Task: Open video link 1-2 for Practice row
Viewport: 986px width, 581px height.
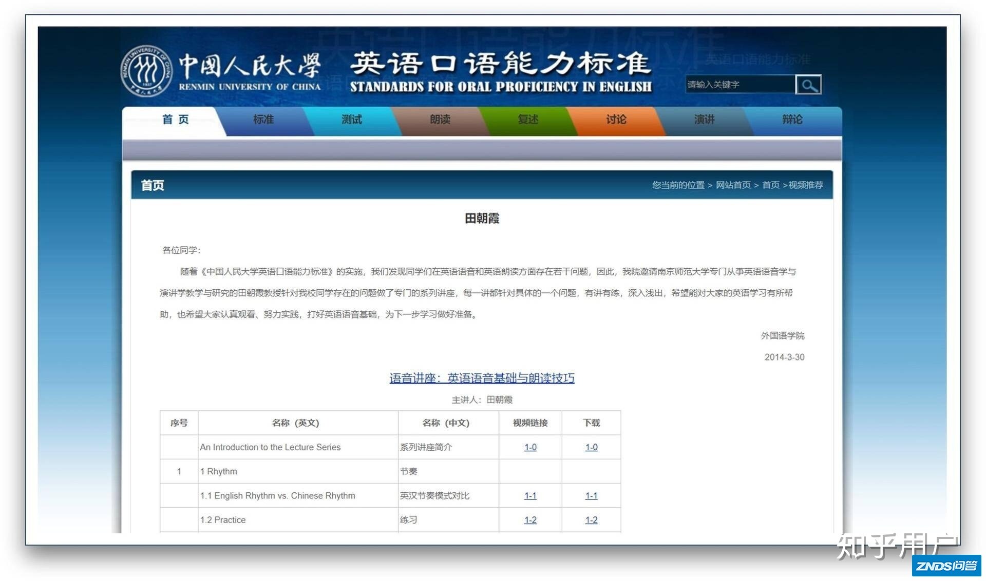Action: point(530,520)
